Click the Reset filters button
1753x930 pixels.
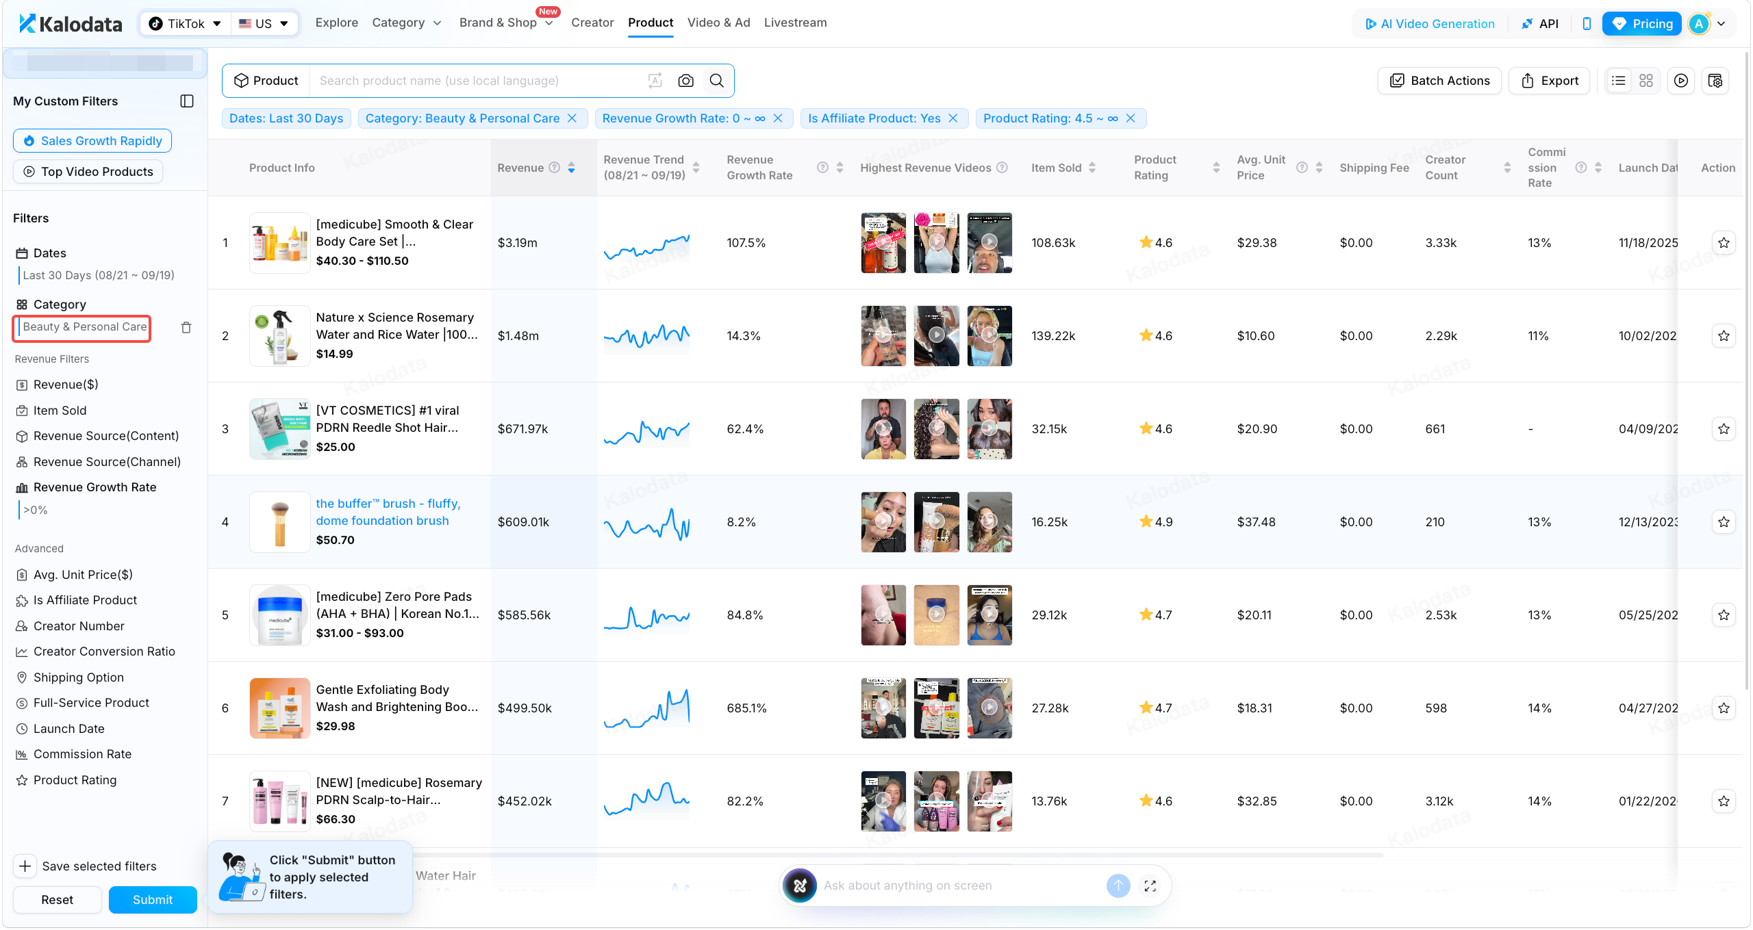pyautogui.click(x=58, y=900)
